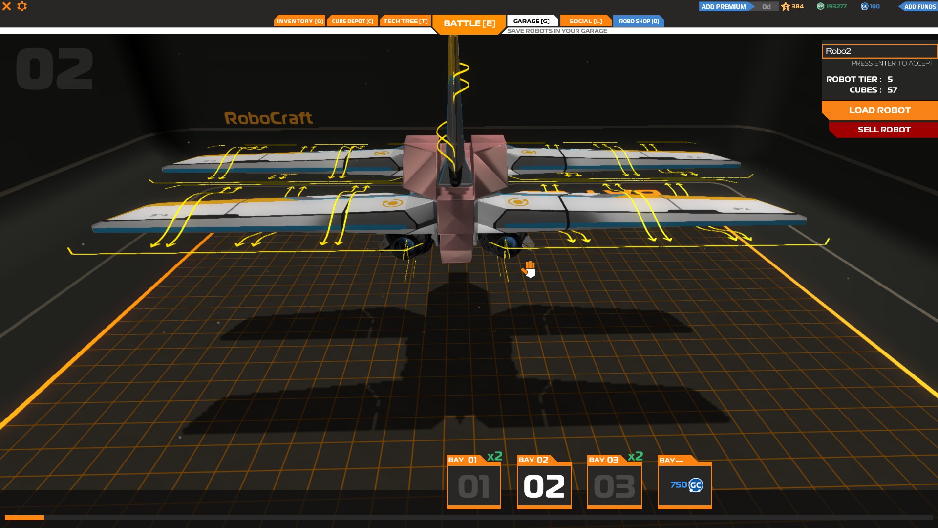Click the x2 bonus on Bay 03
The image size is (938, 528).
(x=635, y=456)
